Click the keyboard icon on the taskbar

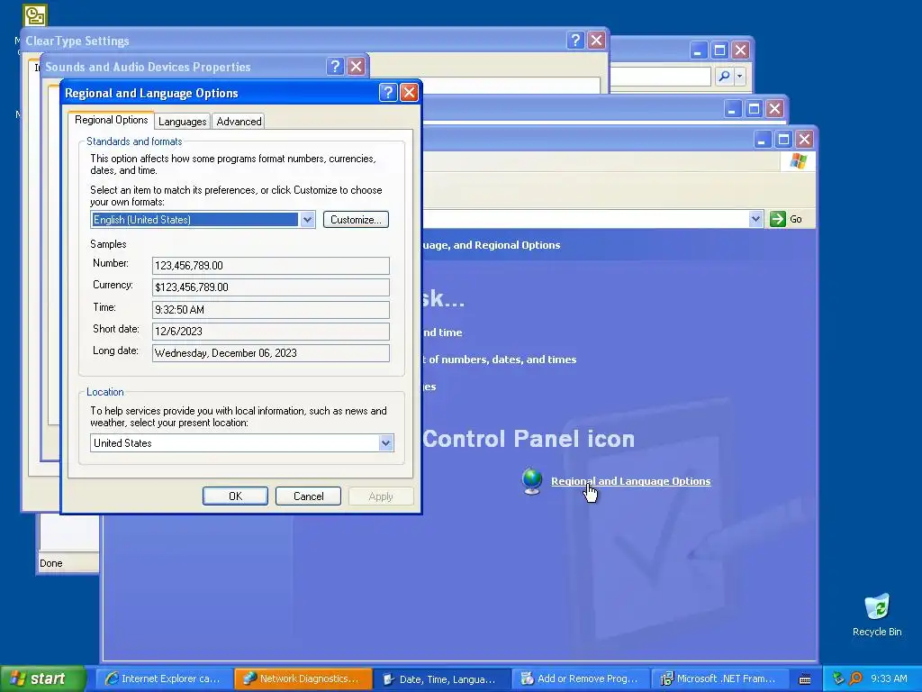coord(805,679)
